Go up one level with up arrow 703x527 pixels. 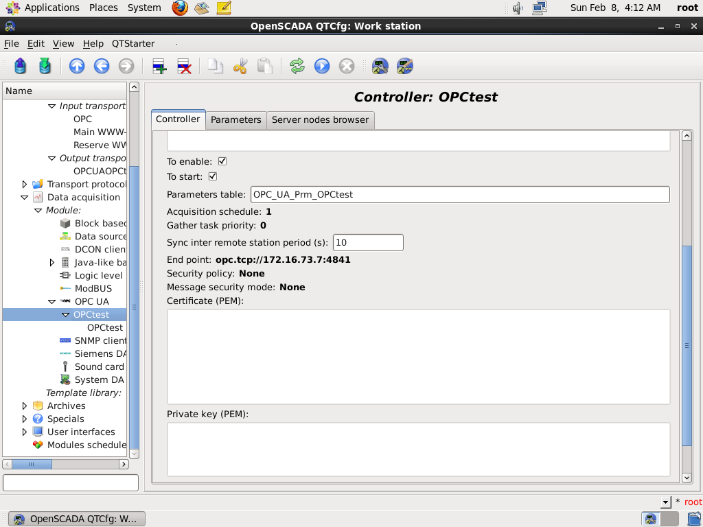pyautogui.click(x=77, y=67)
